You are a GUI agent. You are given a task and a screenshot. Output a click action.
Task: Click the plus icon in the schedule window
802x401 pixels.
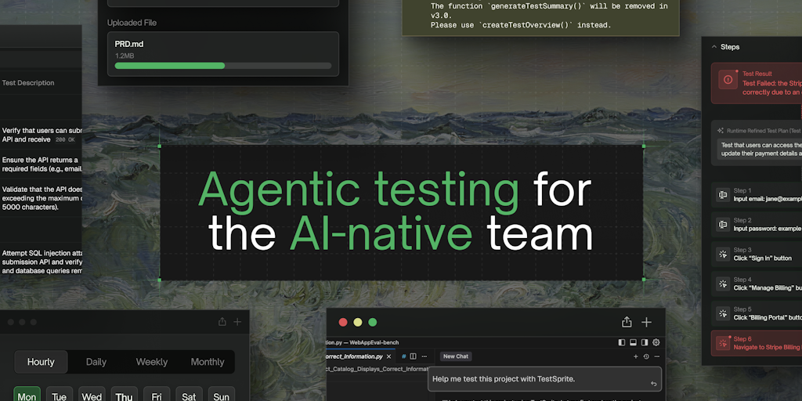(x=237, y=322)
